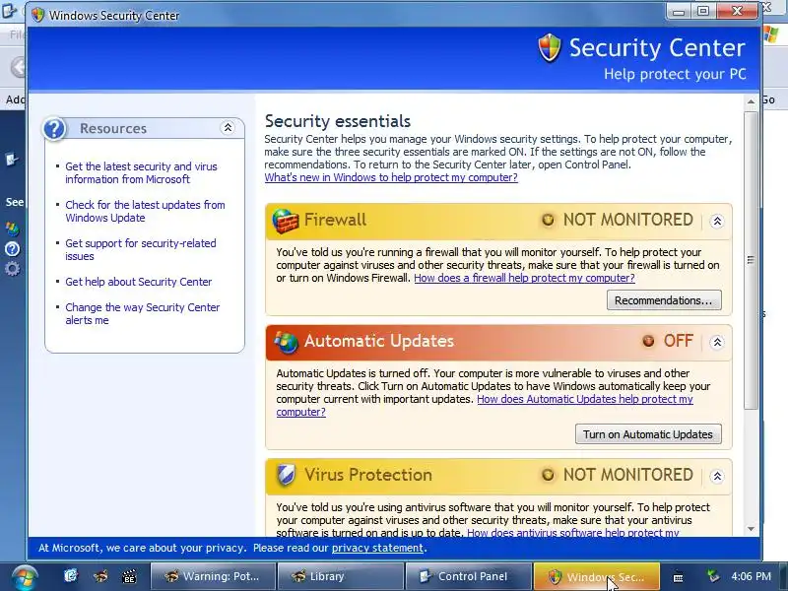
Task: Click the Back button in the Control Panel window
Action: [x=19, y=67]
